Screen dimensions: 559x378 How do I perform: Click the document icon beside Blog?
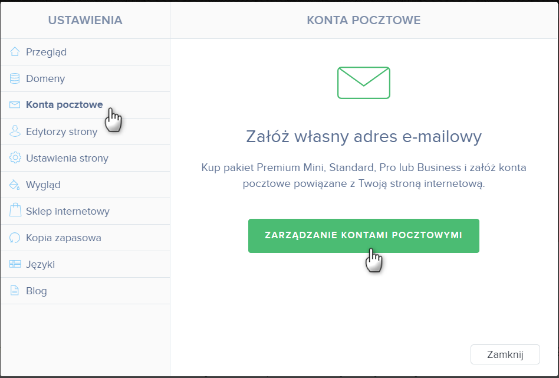pyautogui.click(x=14, y=291)
